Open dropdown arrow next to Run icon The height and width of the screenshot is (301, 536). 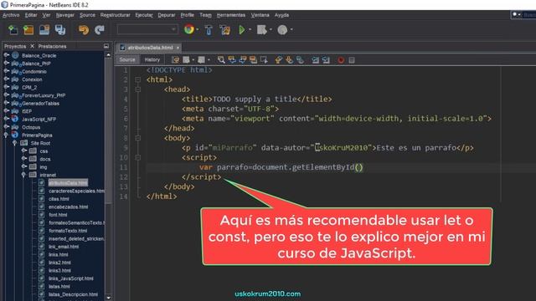click(x=250, y=30)
